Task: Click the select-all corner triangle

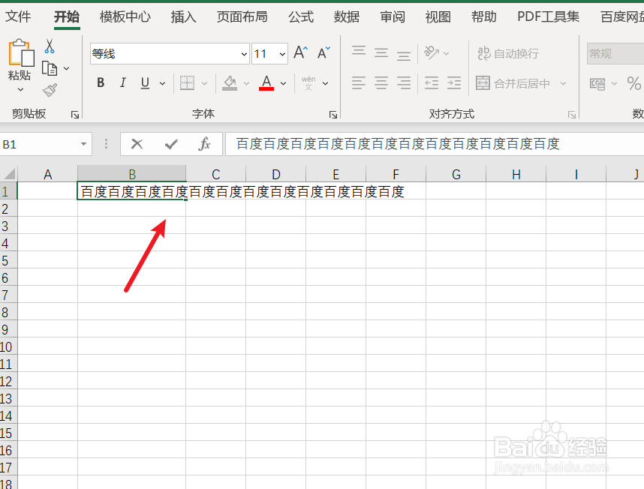Action: [x=8, y=174]
